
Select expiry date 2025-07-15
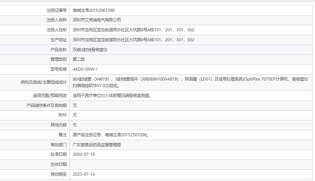(x=84, y=174)
